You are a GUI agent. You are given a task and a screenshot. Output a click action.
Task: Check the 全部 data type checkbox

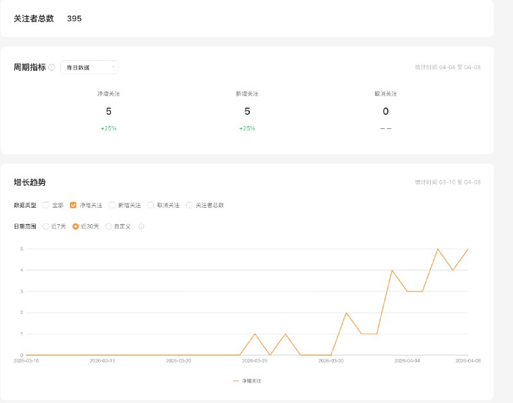pyautogui.click(x=46, y=205)
